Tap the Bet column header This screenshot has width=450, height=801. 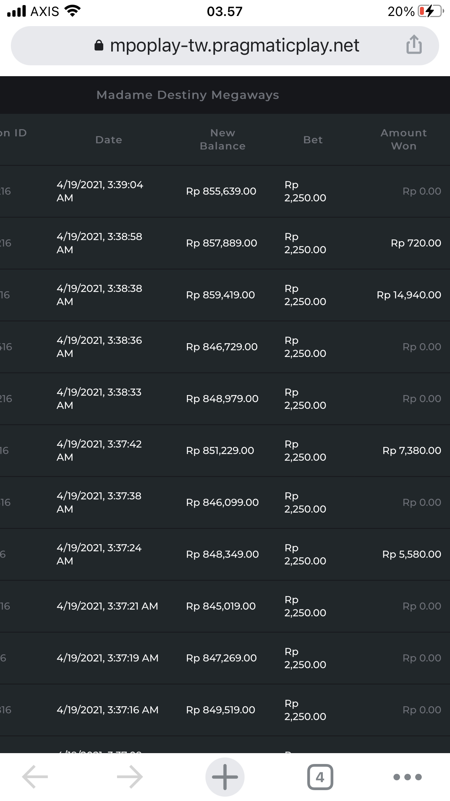pos(313,140)
